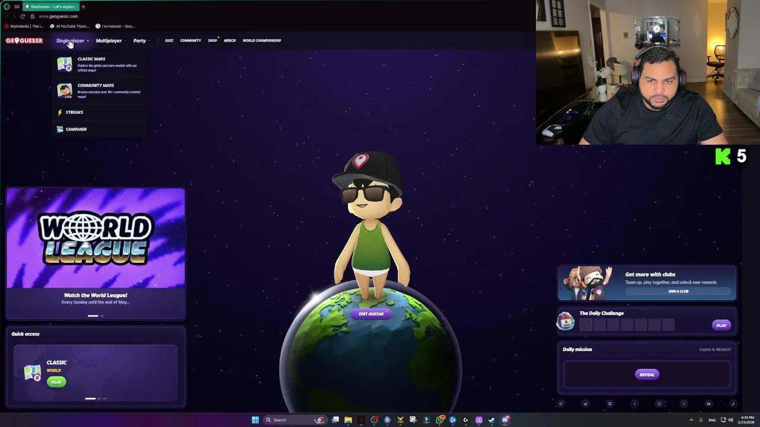This screenshot has width=760, height=427.
Task: Open AI YouTube Thumbnail bookmark
Action: click(70, 26)
